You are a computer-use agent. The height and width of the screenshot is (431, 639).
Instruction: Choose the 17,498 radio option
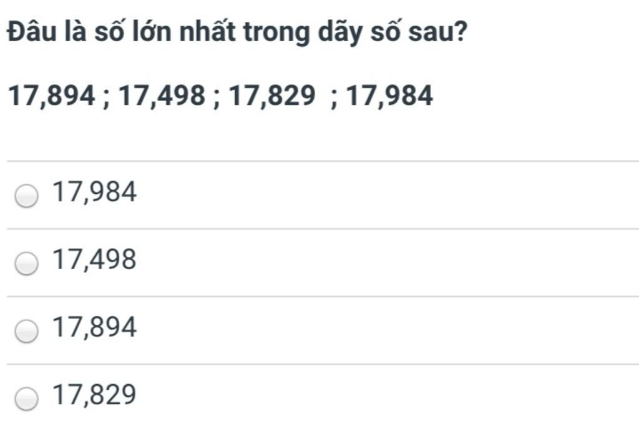(26, 264)
